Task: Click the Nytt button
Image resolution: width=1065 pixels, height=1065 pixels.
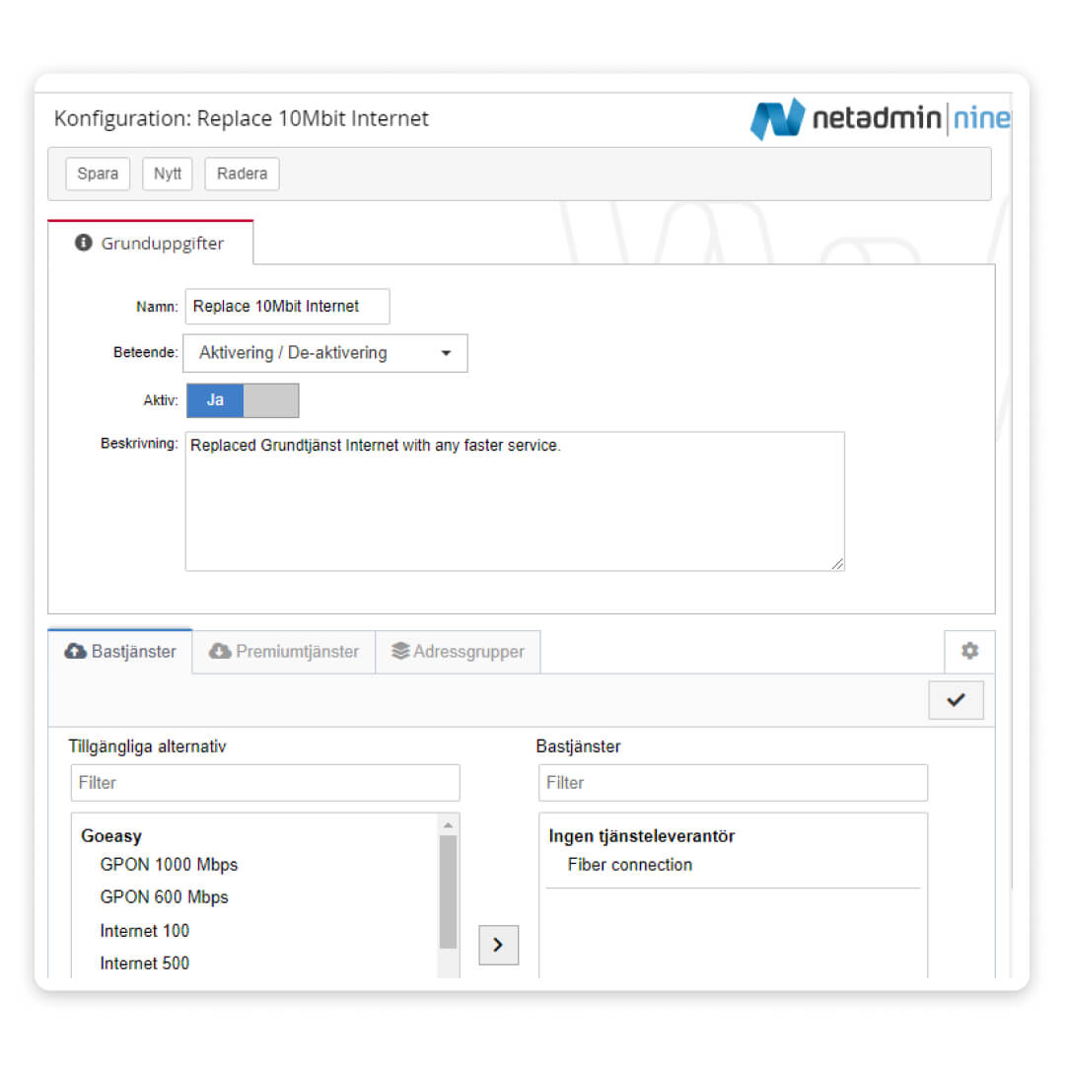Action: pos(168,174)
